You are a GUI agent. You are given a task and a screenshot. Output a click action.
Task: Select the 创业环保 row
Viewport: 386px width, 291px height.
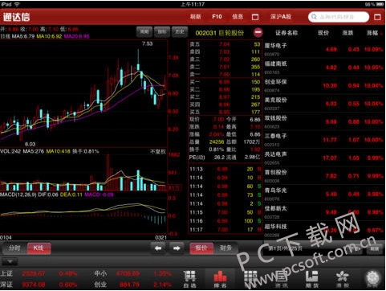324,85
